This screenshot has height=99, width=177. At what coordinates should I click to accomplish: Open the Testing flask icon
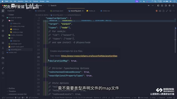pos(3,48)
